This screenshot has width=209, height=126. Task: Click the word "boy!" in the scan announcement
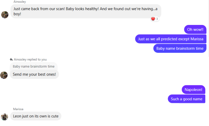(x=17, y=14)
